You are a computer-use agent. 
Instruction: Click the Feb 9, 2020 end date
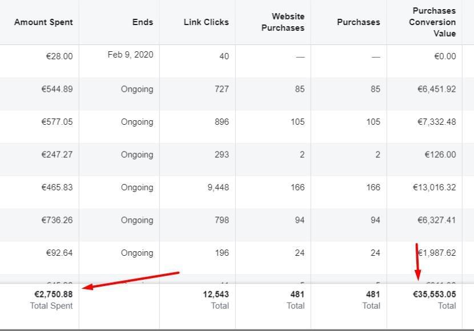click(130, 55)
